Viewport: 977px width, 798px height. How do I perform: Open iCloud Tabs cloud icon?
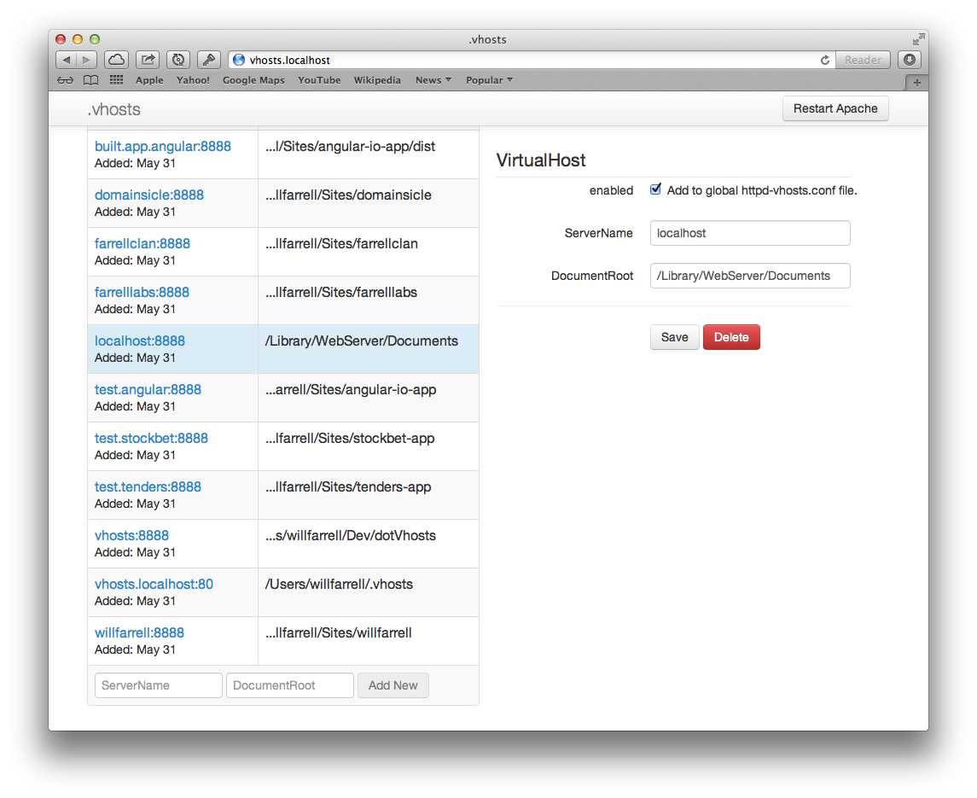click(116, 60)
